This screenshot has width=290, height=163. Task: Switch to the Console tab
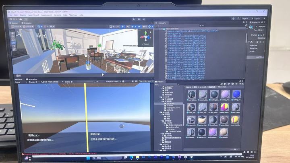pyautogui.click(x=27, y=23)
